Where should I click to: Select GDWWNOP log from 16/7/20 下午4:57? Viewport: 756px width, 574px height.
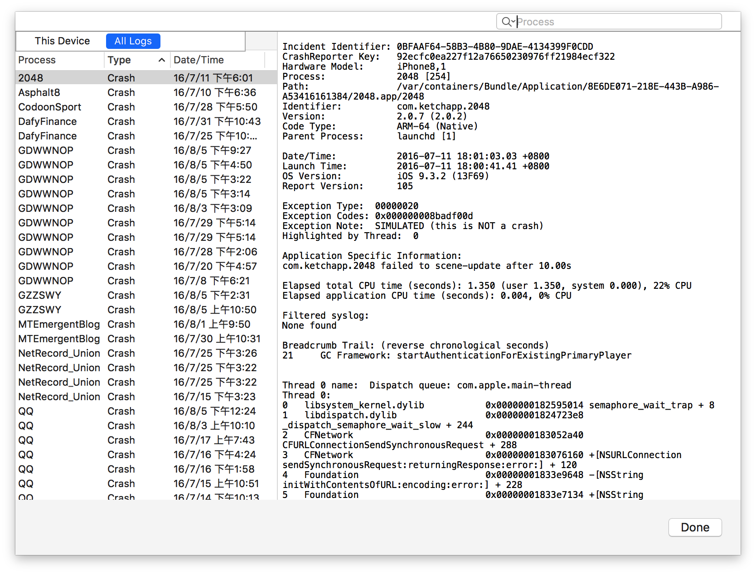coord(146,266)
